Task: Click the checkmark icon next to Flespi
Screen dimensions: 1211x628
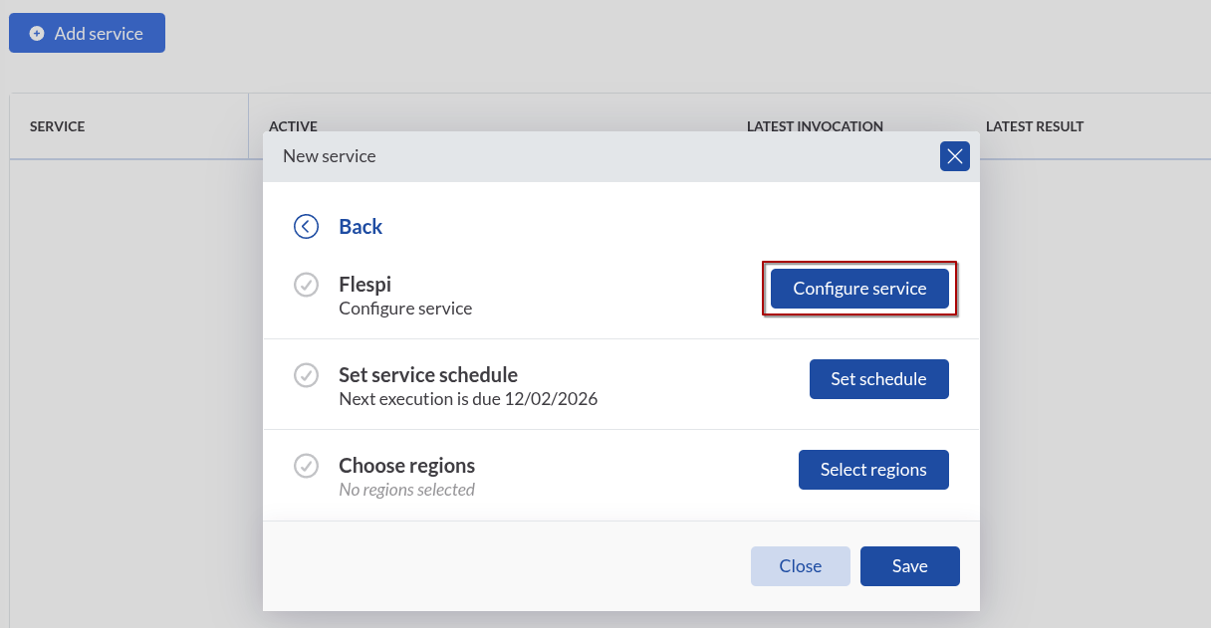Action: (x=306, y=286)
